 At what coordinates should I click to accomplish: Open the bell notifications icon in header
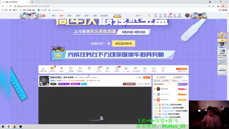click(x=175, y=15)
